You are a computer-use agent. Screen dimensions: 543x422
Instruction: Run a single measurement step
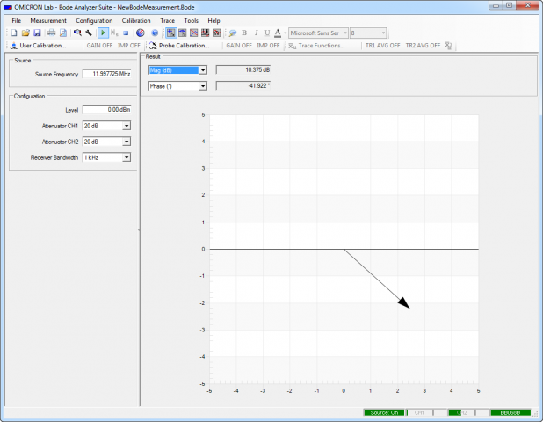pyautogui.click(x=114, y=33)
